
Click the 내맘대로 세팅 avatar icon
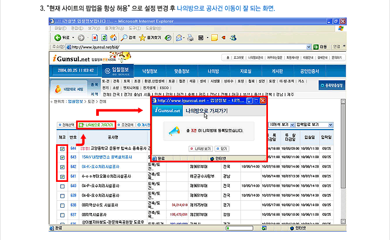[58, 89]
